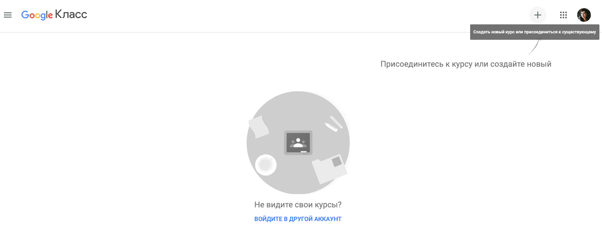The width and height of the screenshot is (602, 245).
Task: Click the pencil graphic in the illustration
Action: [333, 123]
